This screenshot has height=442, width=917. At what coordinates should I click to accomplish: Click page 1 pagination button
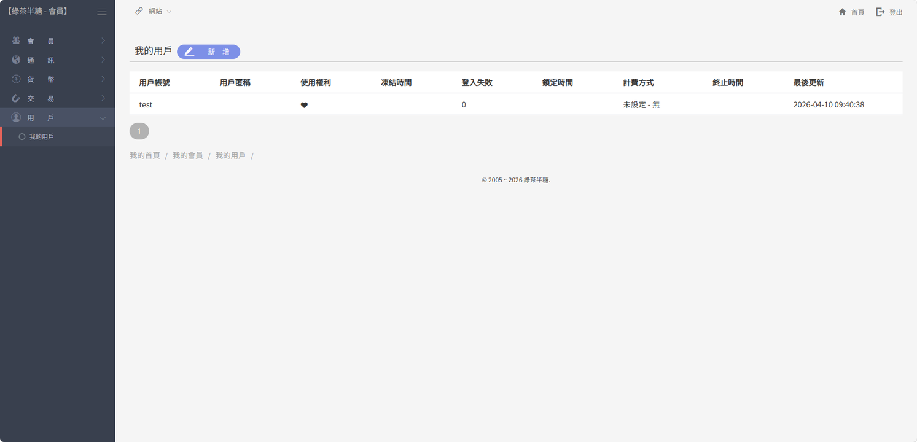139,131
